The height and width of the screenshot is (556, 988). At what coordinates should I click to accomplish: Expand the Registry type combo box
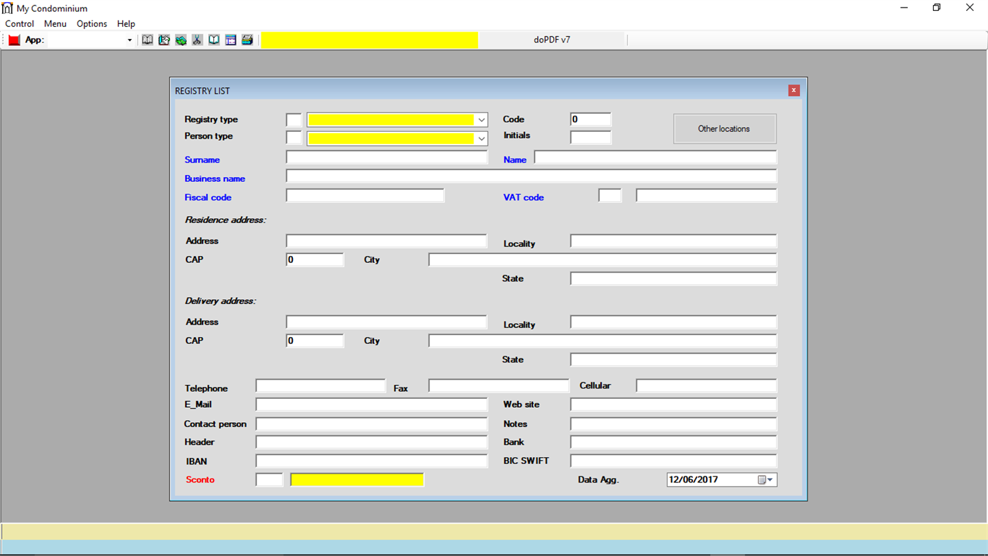481,120
